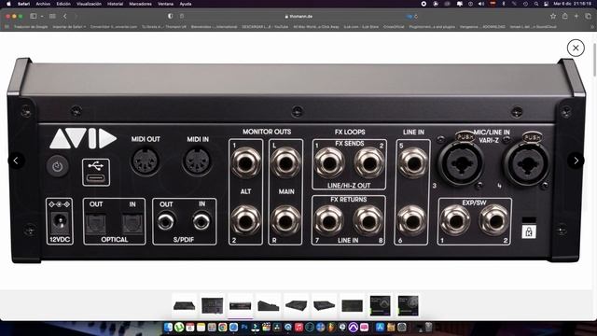Screen dimensions: 597x336
Task: Open a new tab with plus button
Action: tap(576, 16)
